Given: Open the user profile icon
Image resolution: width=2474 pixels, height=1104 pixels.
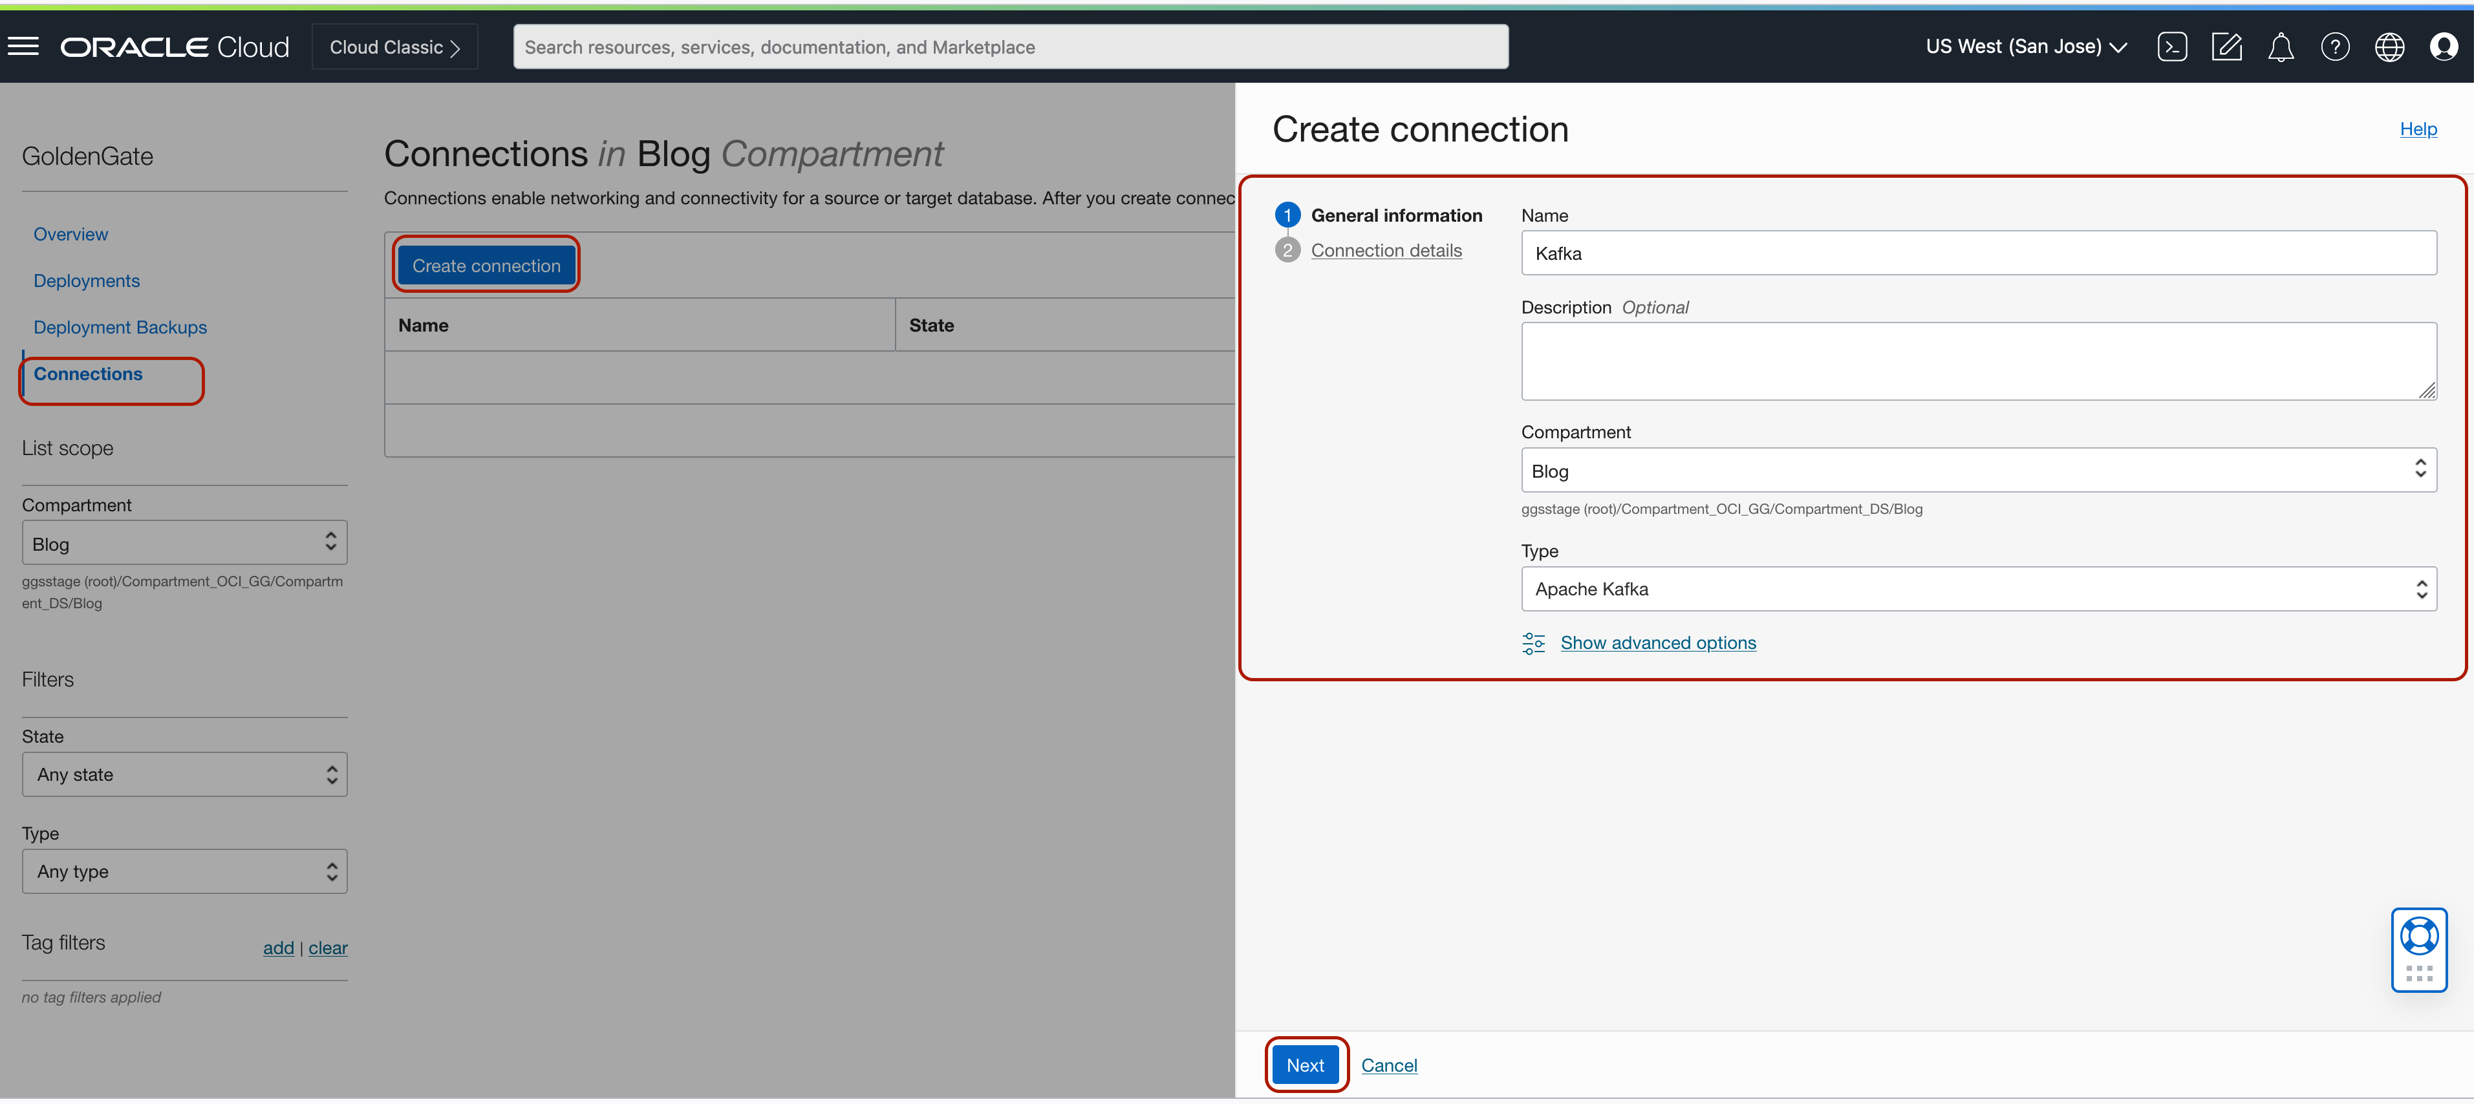Looking at the screenshot, I should tap(2444, 46).
